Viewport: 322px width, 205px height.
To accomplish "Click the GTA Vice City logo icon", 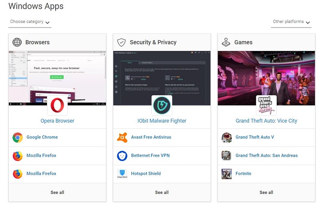I will [266, 105].
